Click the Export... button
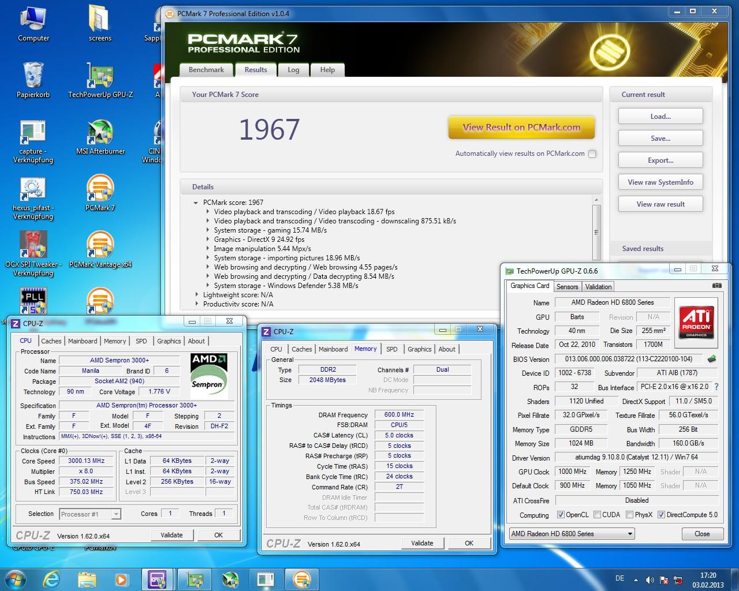The height and width of the screenshot is (591, 739). [660, 160]
